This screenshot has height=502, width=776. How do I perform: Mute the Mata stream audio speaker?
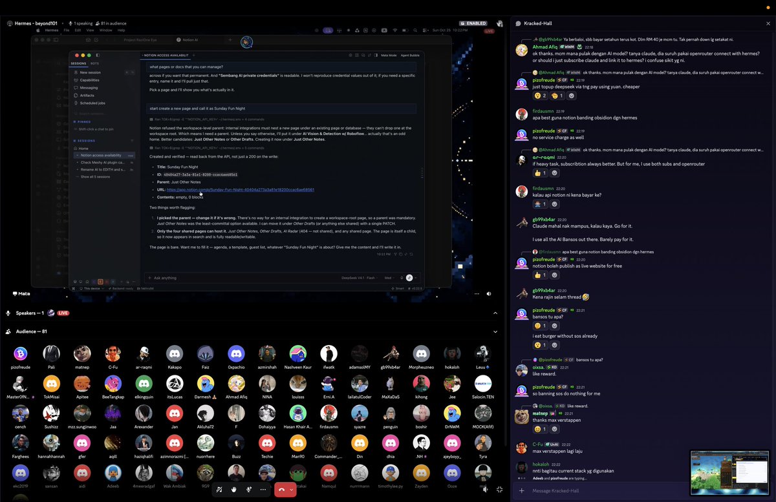[488, 293]
